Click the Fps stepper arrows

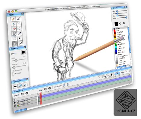click(x=130, y=71)
